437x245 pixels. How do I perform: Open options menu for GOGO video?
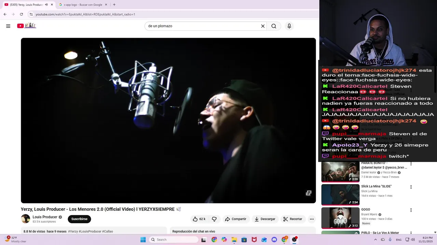click(411, 210)
